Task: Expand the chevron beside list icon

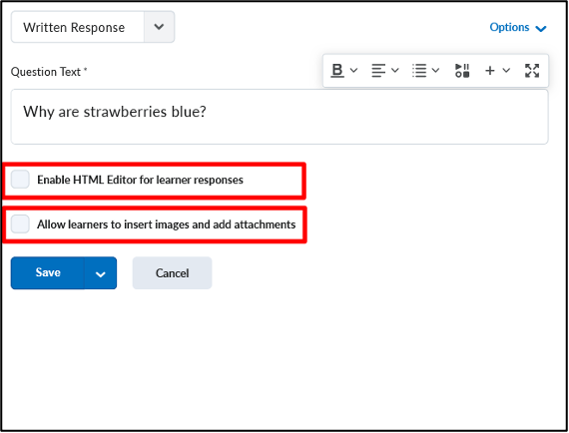Action: click(x=435, y=71)
